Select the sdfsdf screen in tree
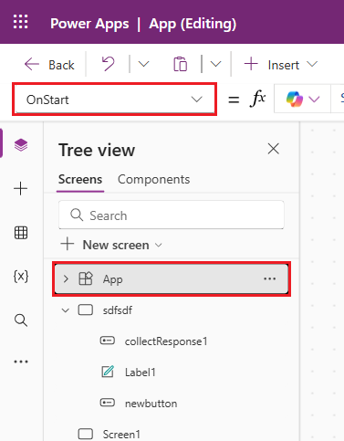344x441 pixels. (118, 310)
